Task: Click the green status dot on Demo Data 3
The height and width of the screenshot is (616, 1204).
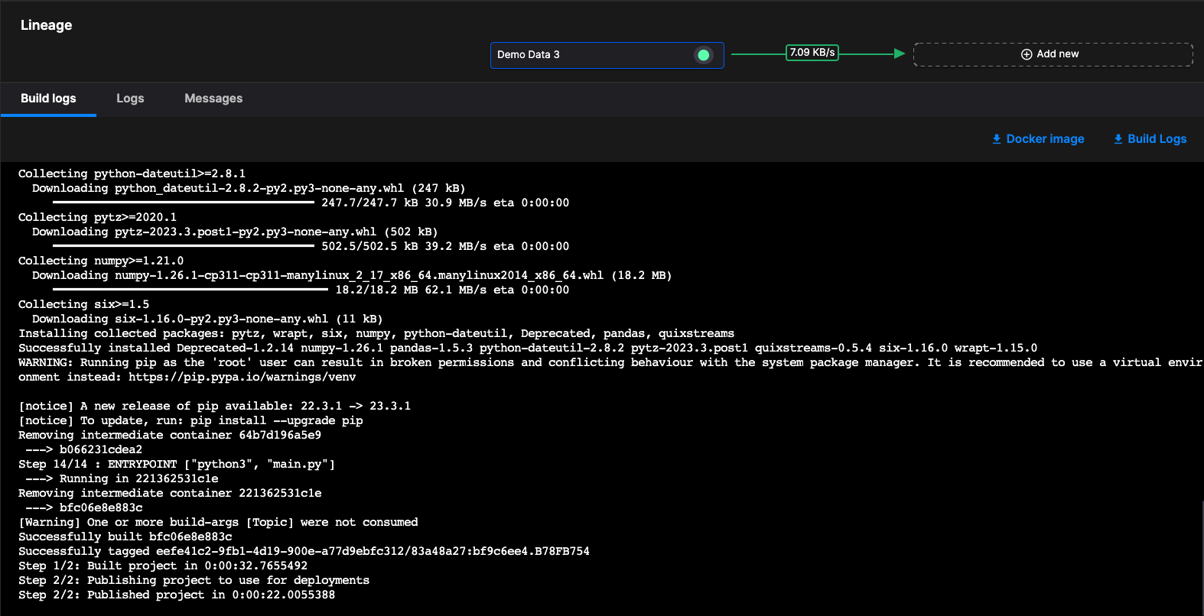Action: click(703, 55)
